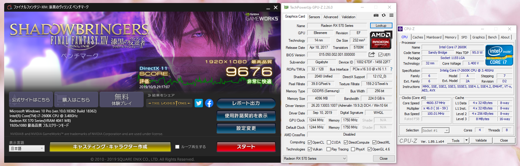Image resolution: width=520 pixels, height=166 pixels.
Task: Click the Validate button in CPU-Z
Action: [x=481, y=140]
